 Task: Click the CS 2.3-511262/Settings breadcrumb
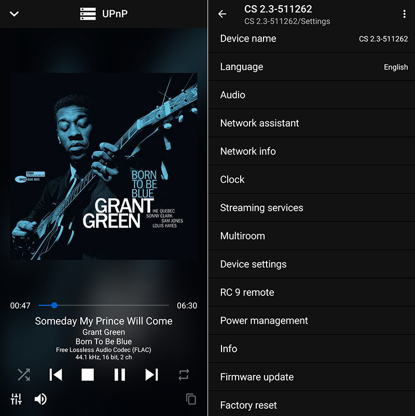[287, 21]
